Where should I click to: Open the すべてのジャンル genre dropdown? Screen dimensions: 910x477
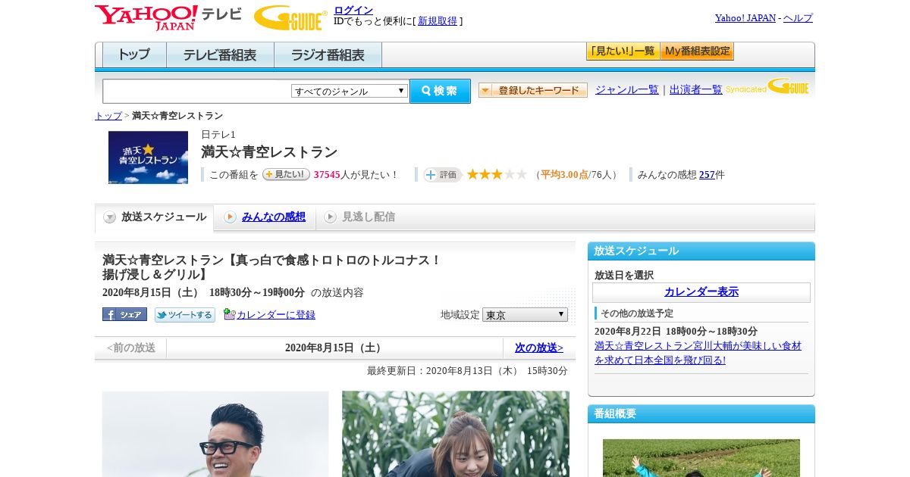pyautogui.click(x=350, y=91)
